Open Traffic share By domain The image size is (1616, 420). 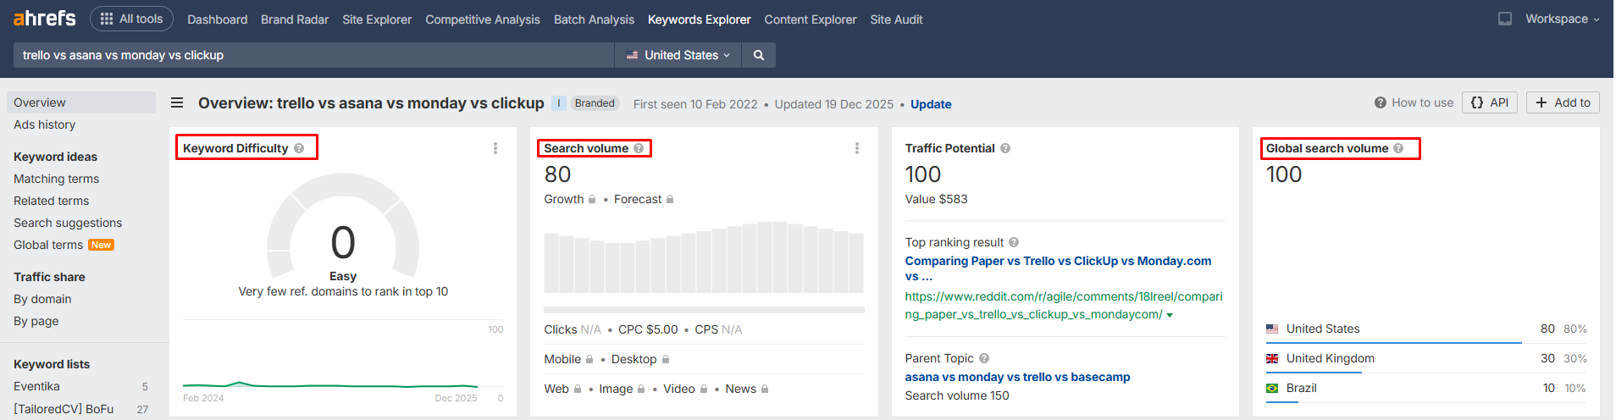pos(42,299)
